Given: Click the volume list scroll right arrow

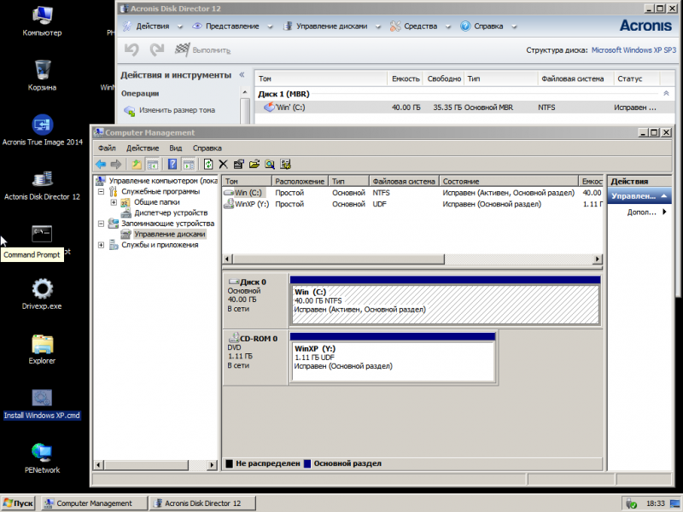Looking at the screenshot, I should click(598, 259).
